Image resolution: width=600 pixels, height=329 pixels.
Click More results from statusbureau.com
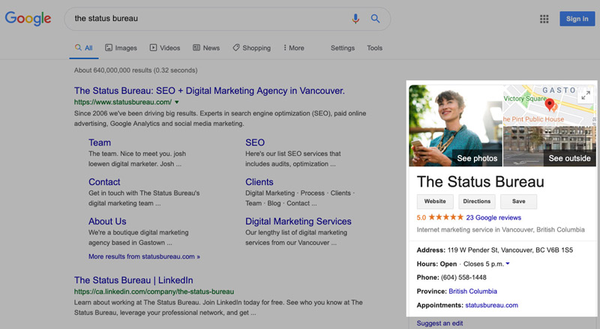(144, 257)
